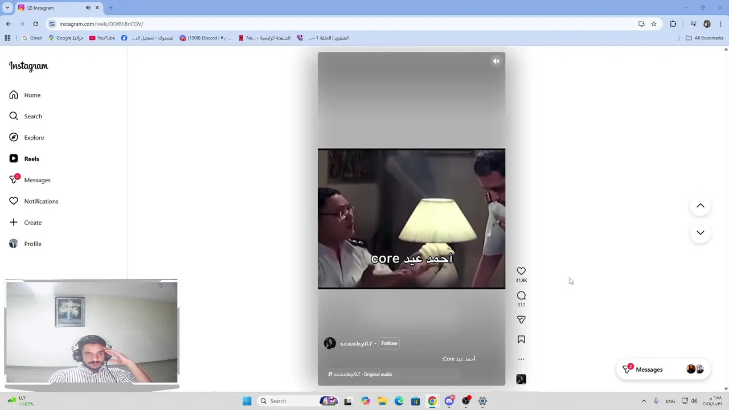Image resolution: width=729 pixels, height=410 pixels.
Task: Click the address bar URL
Action: click(101, 24)
